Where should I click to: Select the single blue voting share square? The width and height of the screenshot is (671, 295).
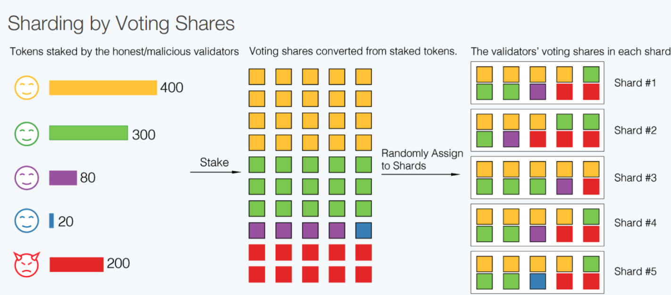point(363,230)
